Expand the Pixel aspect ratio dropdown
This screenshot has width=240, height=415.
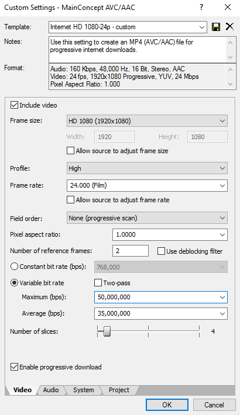pyautogui.click(x=170, y=234)
